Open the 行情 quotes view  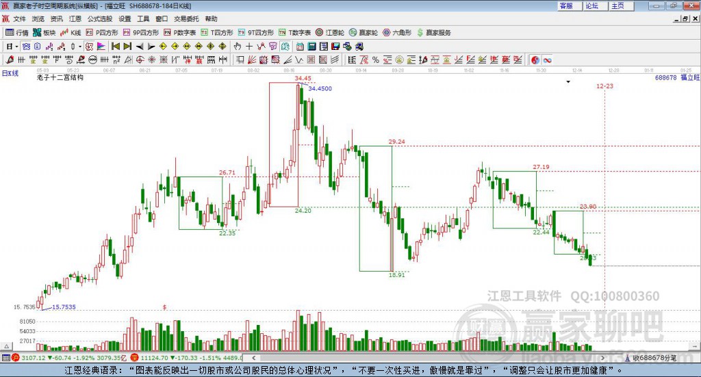coord(17,33)
